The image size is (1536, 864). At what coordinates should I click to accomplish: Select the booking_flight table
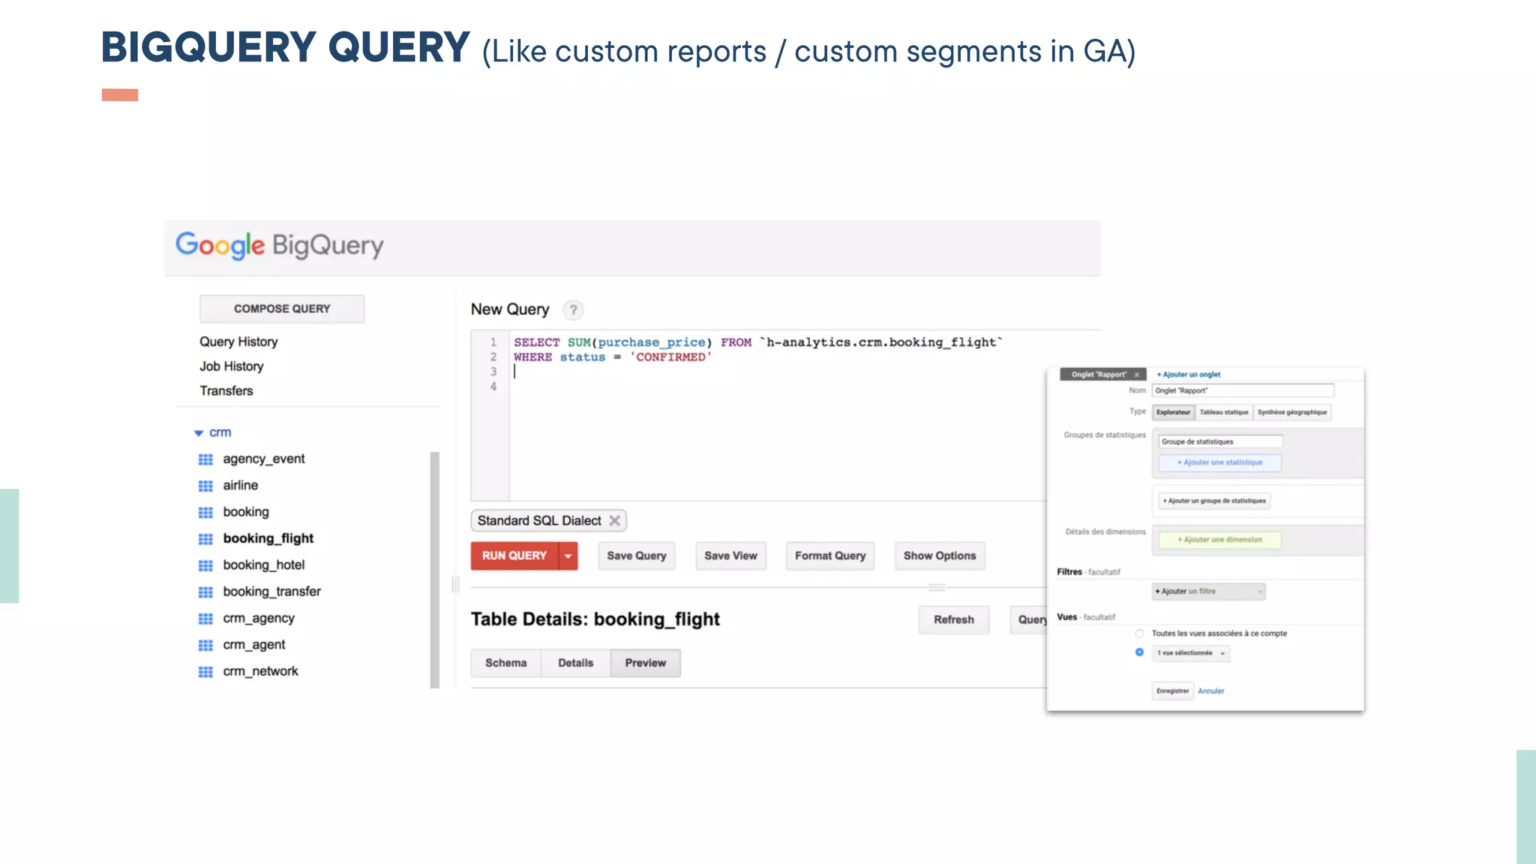tap(268, 539)
